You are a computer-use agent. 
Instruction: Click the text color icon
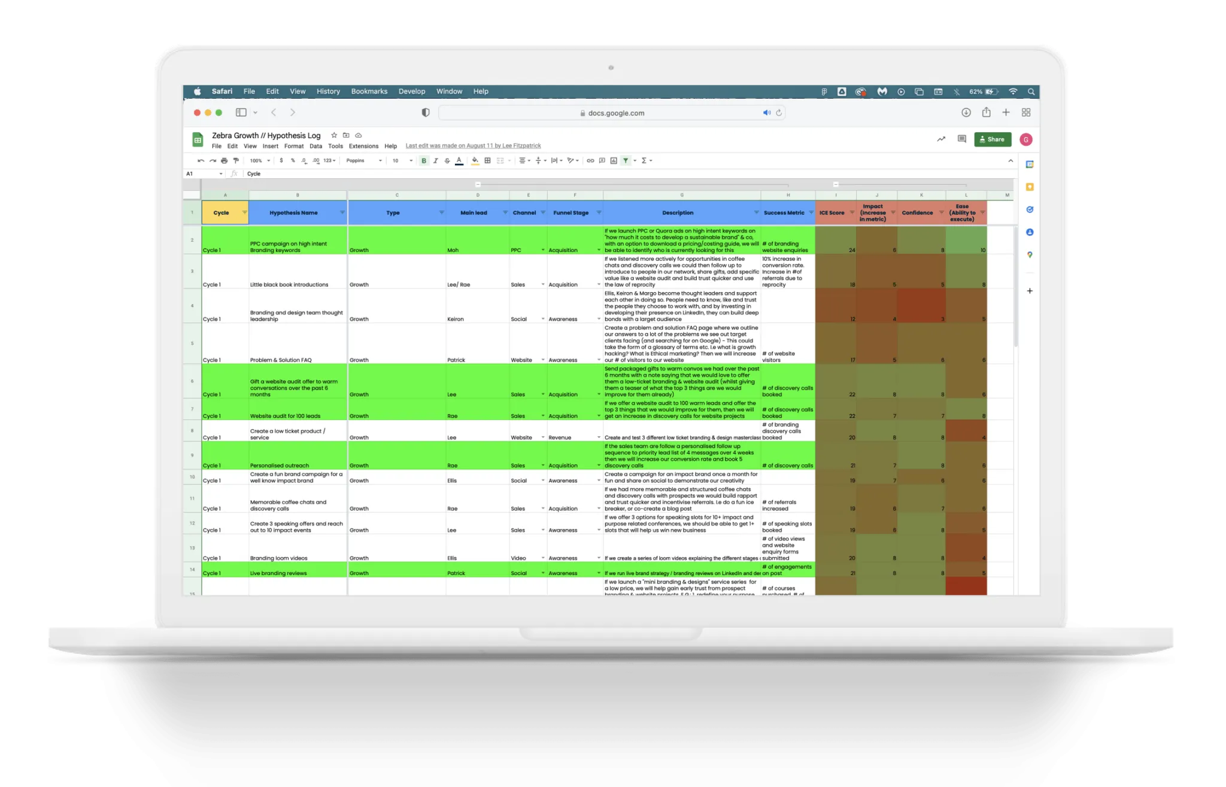(x=459, y=160)
